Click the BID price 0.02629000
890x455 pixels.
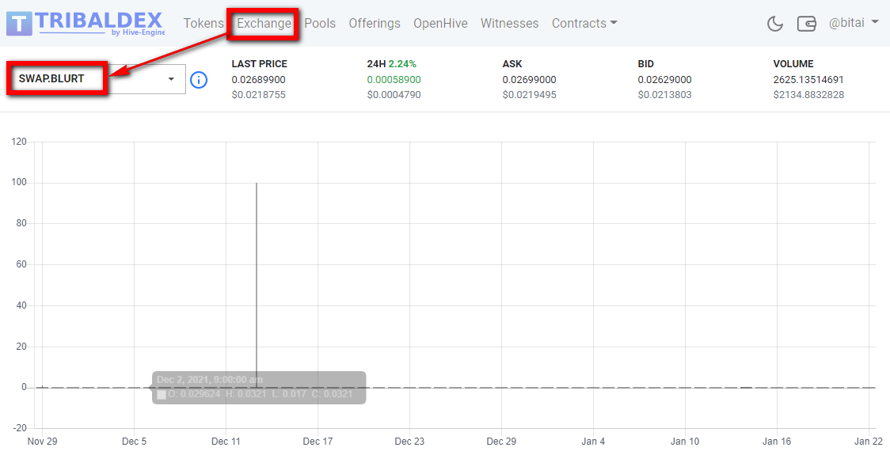coord(664,79)
